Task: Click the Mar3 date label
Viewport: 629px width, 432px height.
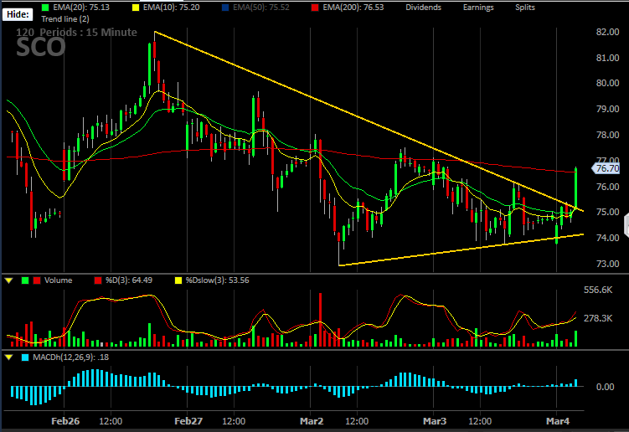Action: (x=435, y=421)
